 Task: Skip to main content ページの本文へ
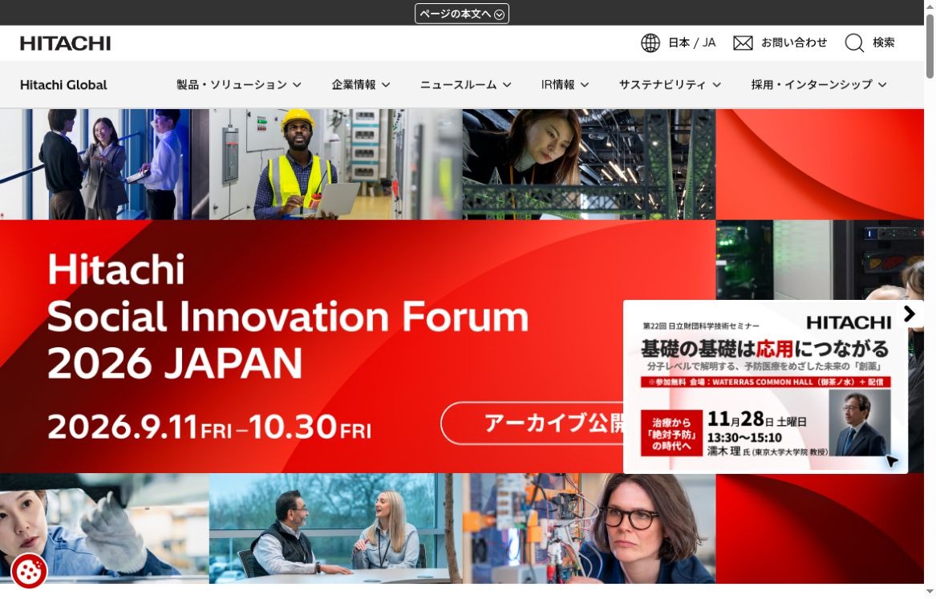click(x=461, y=14)
